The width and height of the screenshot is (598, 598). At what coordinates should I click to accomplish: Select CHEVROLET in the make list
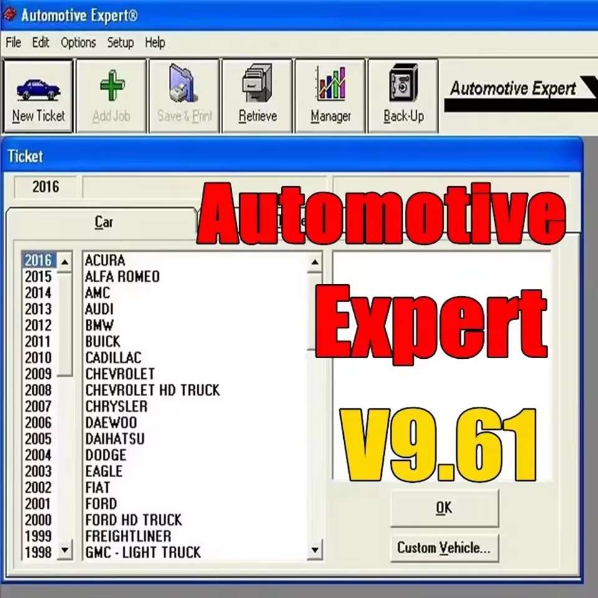tap(120, 374)
